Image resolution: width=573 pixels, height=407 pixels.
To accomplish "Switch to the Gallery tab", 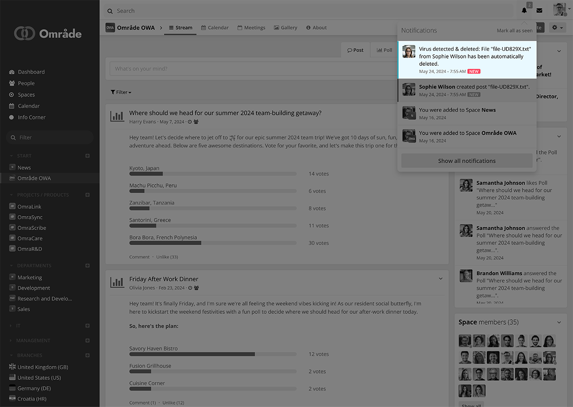I will [286, 28].
